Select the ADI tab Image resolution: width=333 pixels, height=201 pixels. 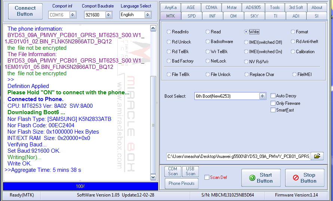[x=296, y=16]
